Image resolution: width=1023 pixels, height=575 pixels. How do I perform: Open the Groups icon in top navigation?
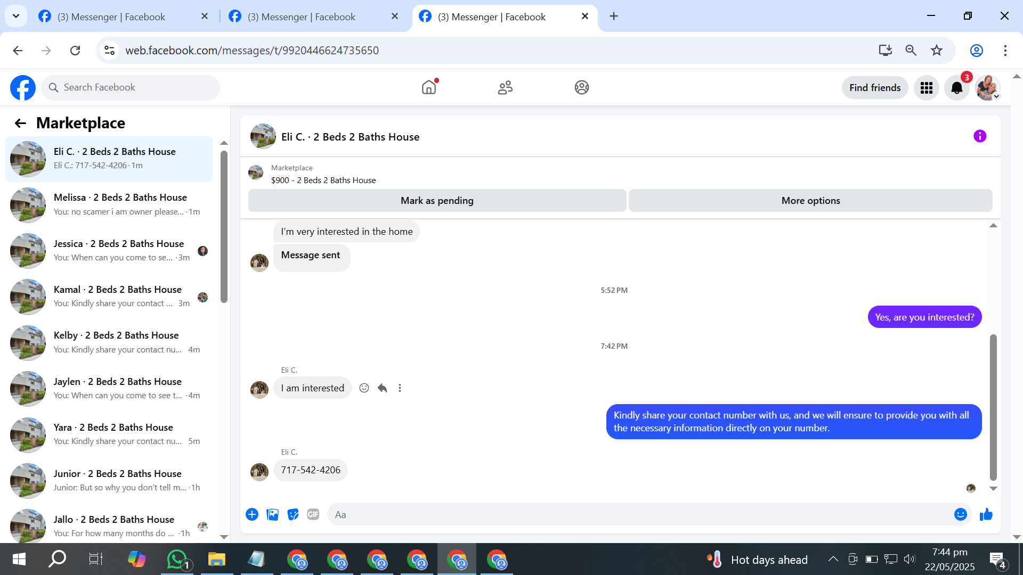[x=582, y=87]
